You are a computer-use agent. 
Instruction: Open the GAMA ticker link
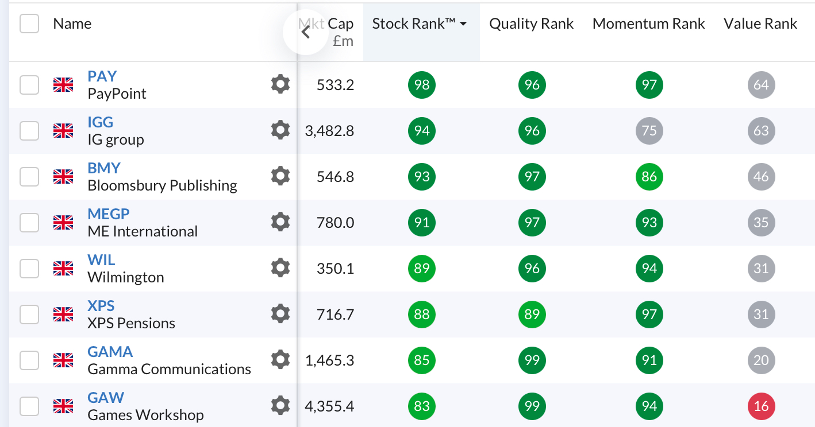tap(110, 352)
